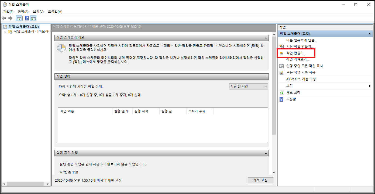Image resolution: width=375 pixels, height=194 pixels.
Task: Click the tree pane horizontal scrollbar left arrow
Action: pyautogui.click(x=4, y=184)
